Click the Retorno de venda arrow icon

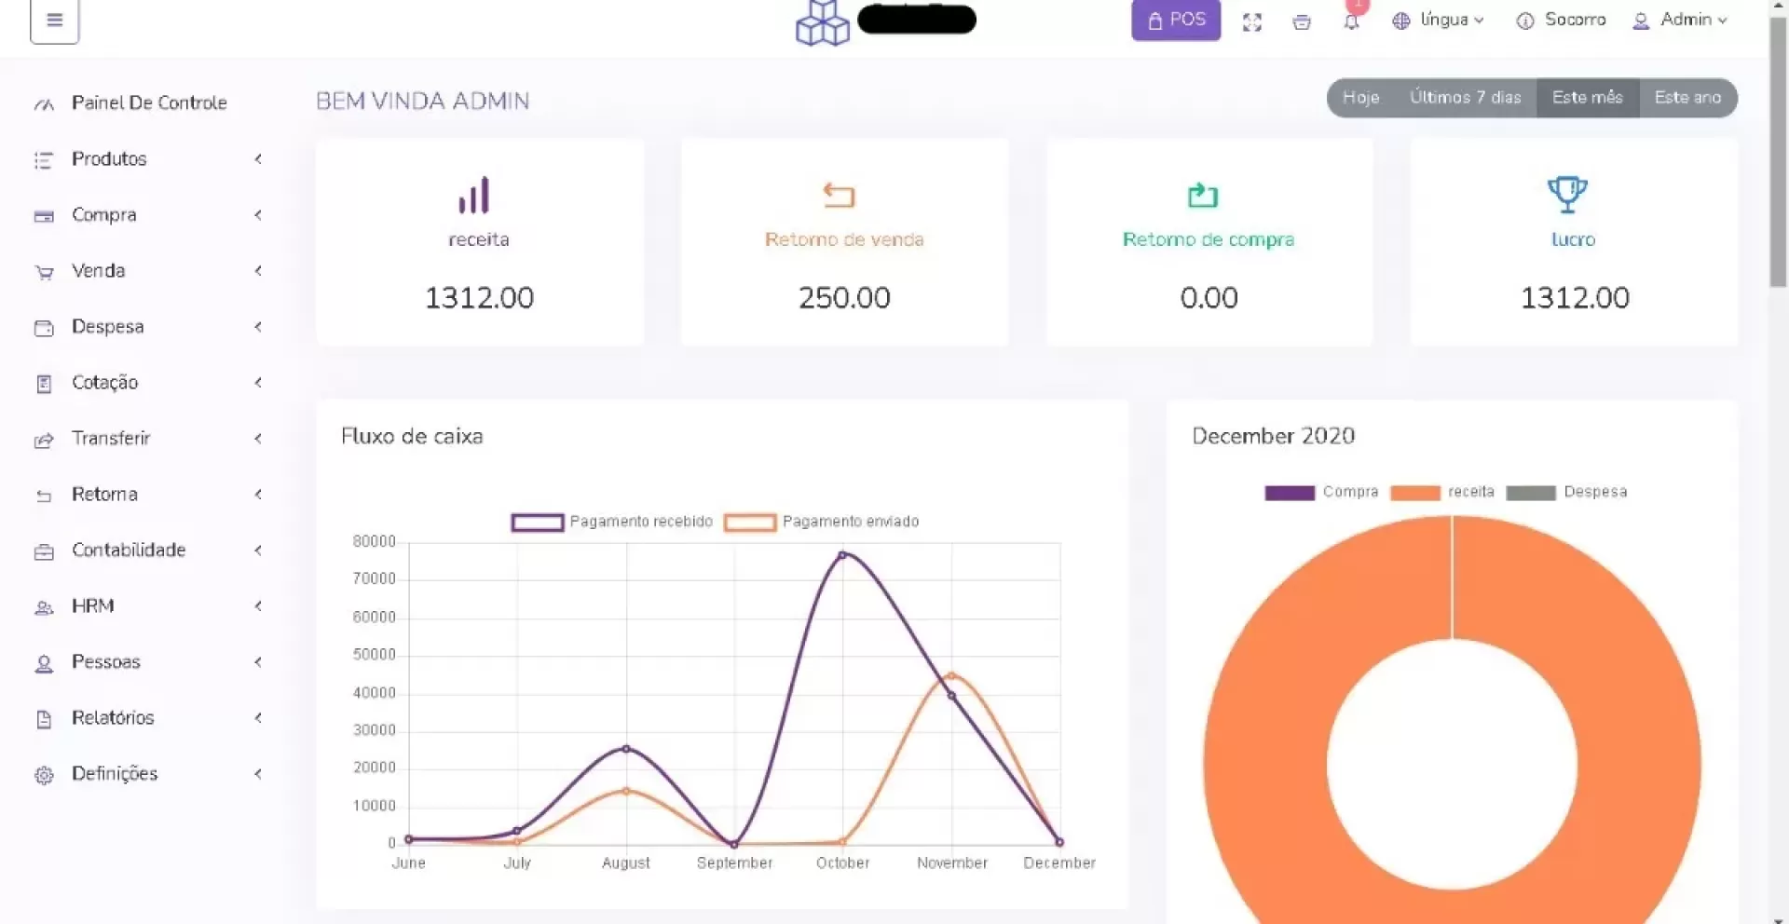(839, 196)
